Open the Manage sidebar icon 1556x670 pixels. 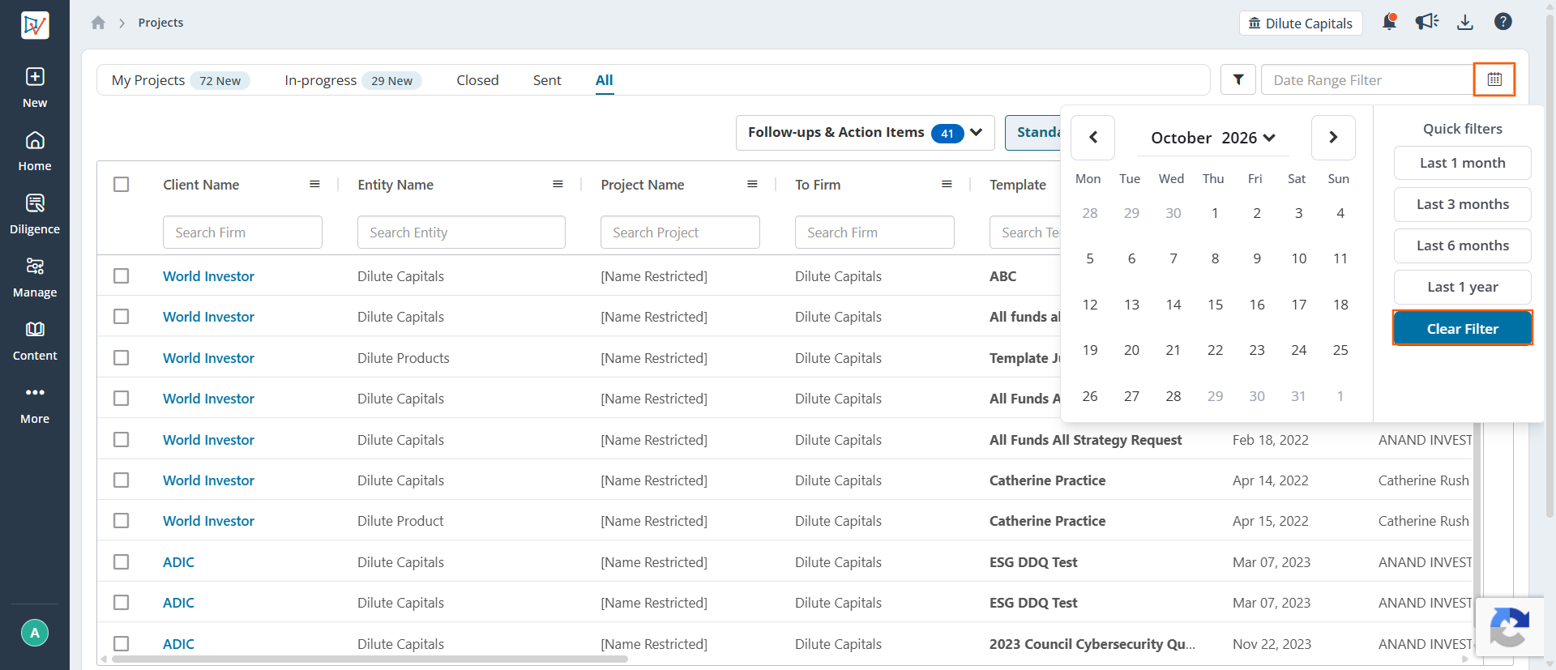click(x=35, y=277)
